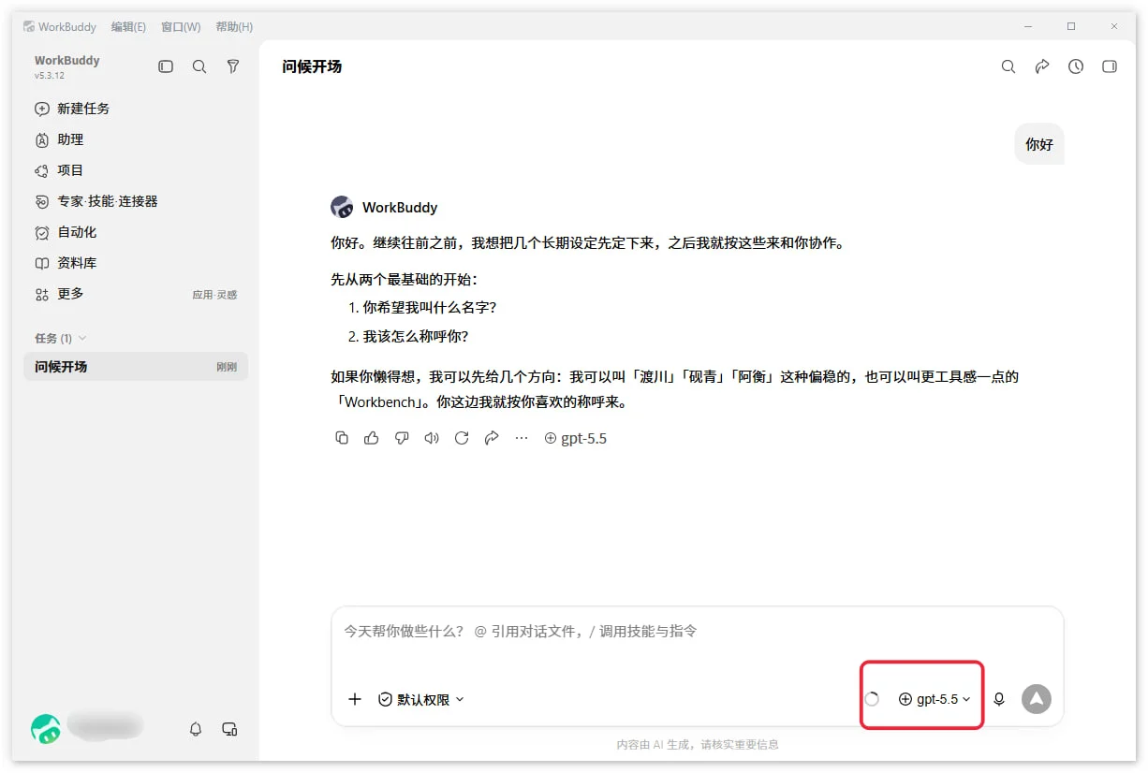Open 专家·技能·连接器 section
Screen dimensions: 1148x773
(x=136, y=201)
